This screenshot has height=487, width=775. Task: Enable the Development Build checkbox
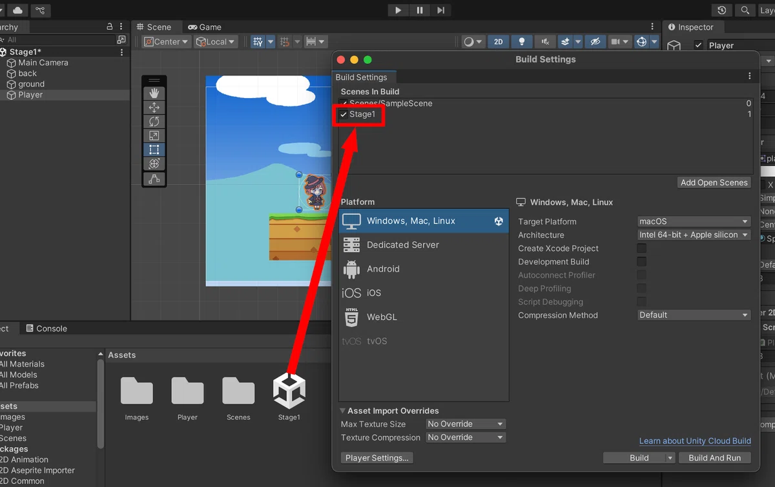pyautogui.click(x=642, y=262)
